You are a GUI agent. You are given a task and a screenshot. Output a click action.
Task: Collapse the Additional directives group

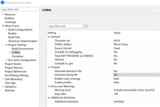49,98
